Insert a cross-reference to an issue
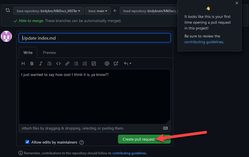 pos(116,64)
